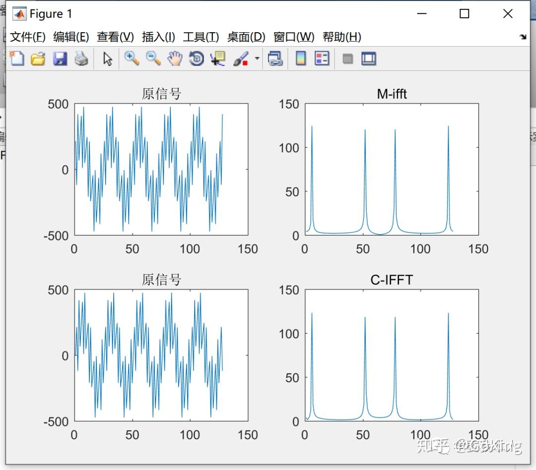
Task: Open the 插入(I) menu
Action: coord(158,37)
